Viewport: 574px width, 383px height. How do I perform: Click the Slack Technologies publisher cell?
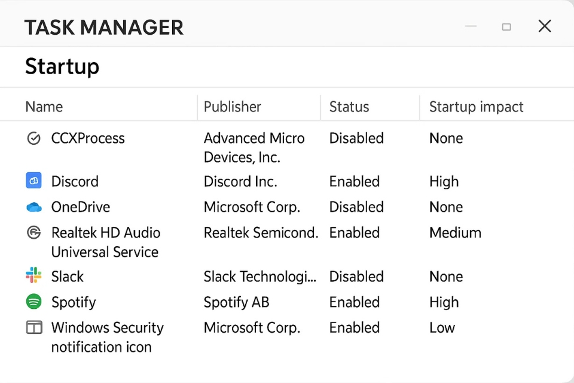click(259, 276)
